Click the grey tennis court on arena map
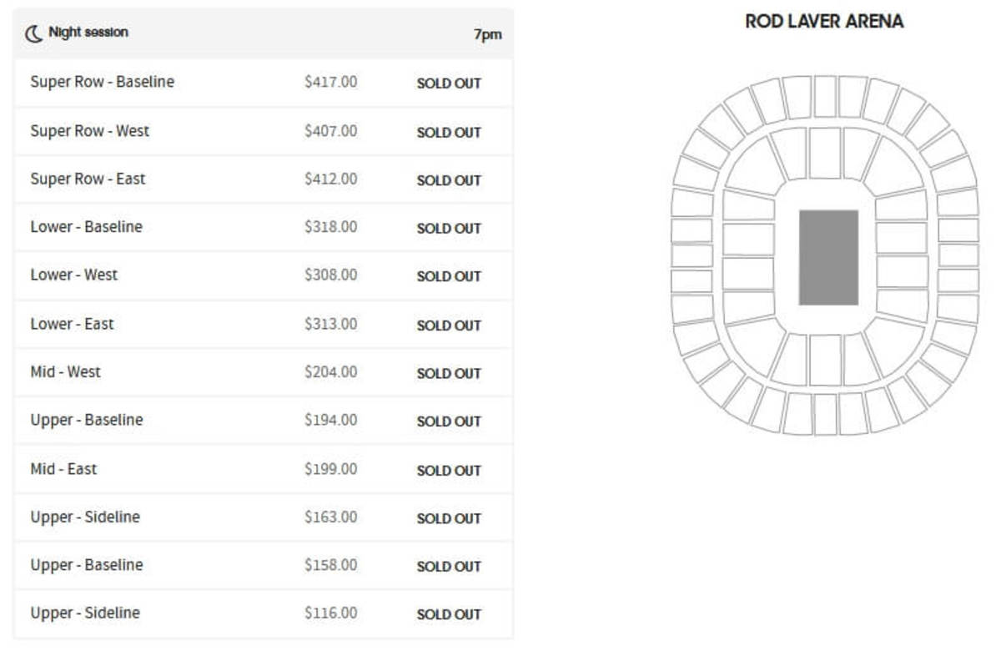Image resolution: width=1001 pixels, height=651 pixels. (828, 257)
